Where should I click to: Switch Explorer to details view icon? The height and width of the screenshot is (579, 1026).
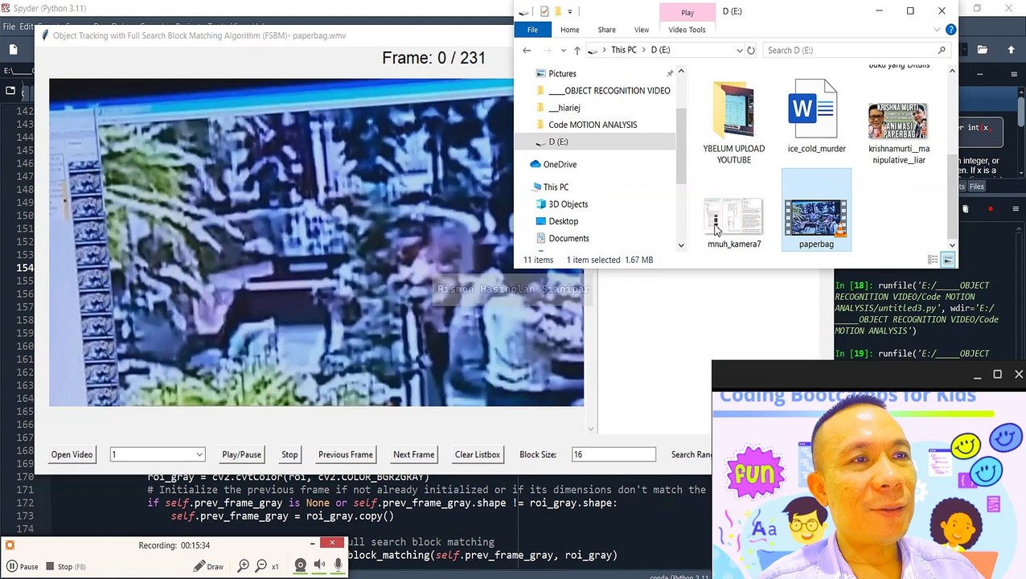933,260
